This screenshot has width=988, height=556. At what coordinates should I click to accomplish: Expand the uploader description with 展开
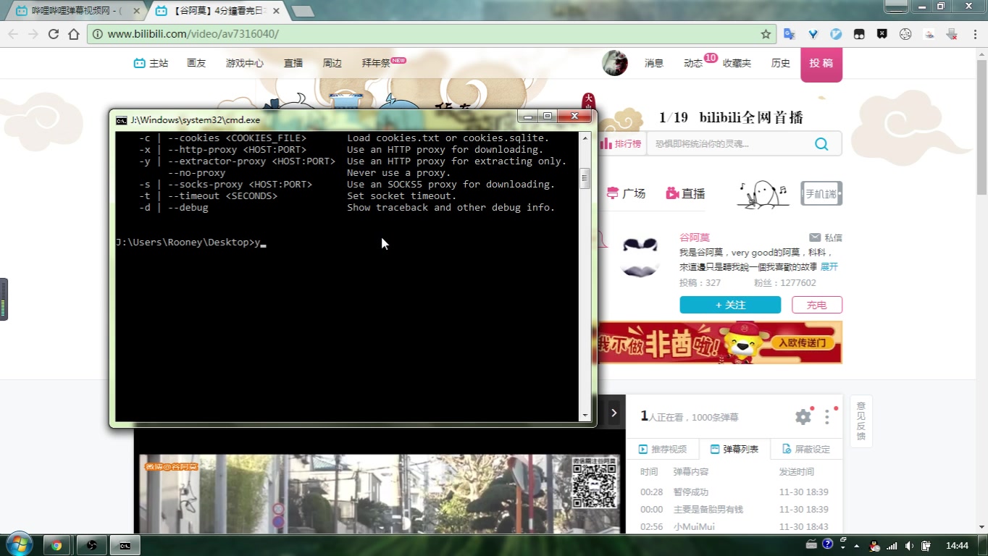click(x=829, y=266)
